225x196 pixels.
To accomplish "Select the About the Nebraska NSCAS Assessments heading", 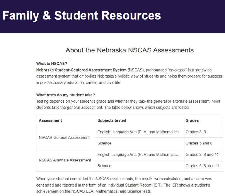I will [129, 50].
